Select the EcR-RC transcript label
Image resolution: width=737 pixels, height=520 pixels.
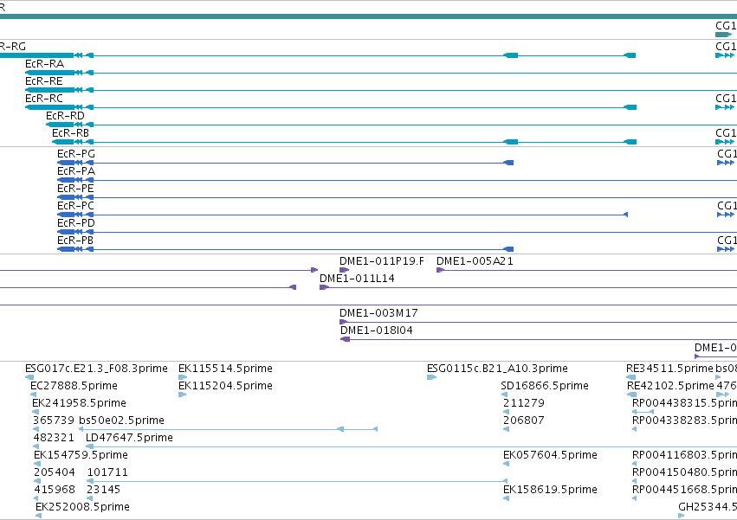click(43, 99)
